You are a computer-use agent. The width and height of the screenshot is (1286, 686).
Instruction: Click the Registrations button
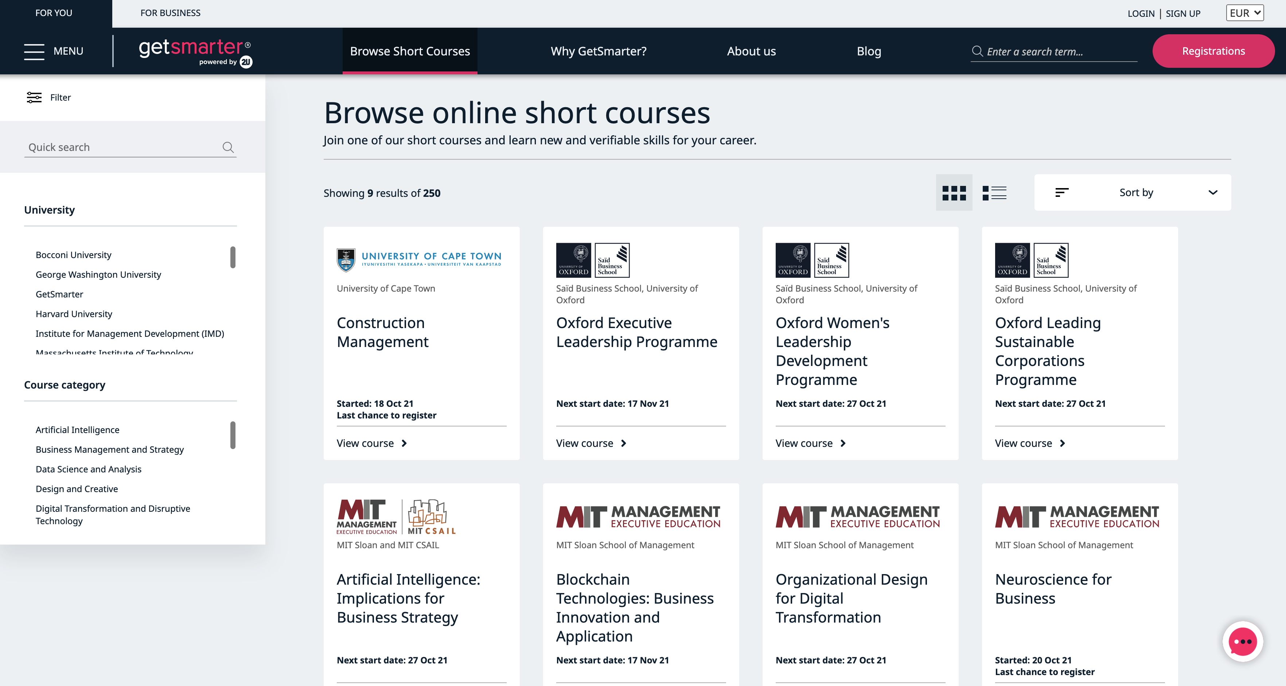tap(1213, 51)
